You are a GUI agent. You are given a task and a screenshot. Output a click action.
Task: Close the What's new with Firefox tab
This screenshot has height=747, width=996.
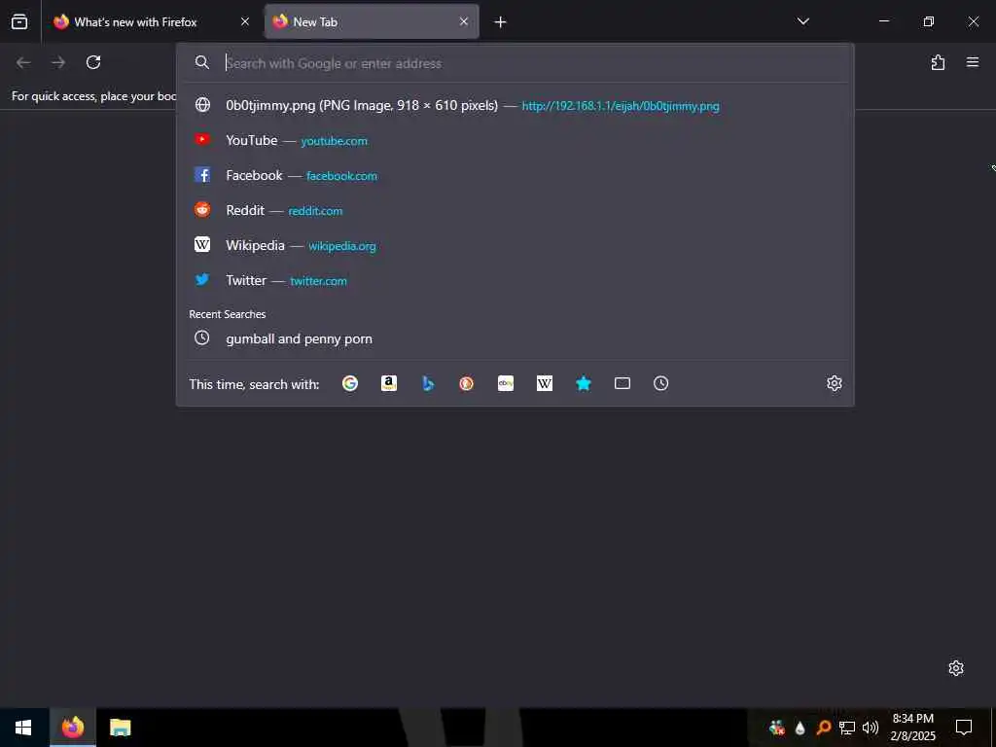[244, 21]
